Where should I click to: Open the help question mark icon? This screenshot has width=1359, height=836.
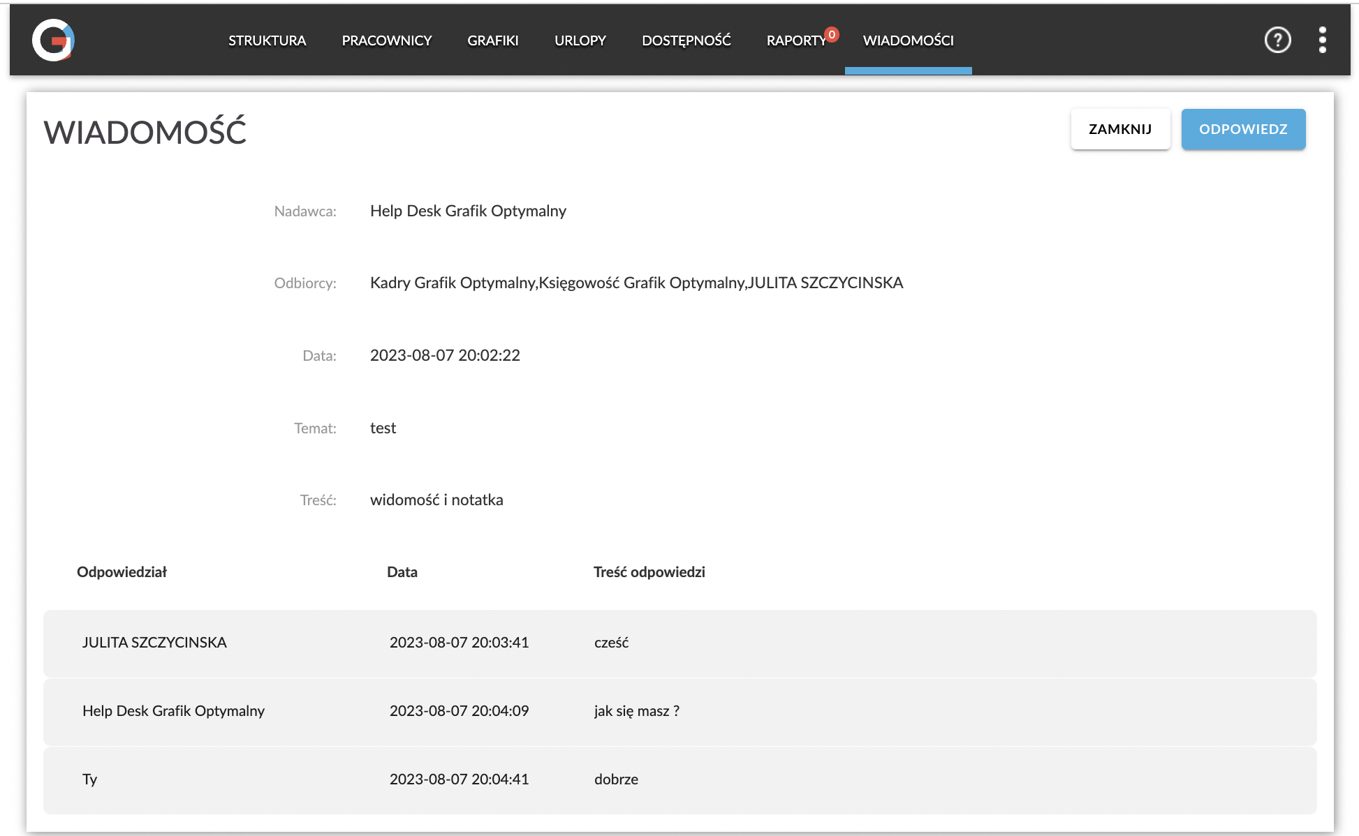click(1277, 40)
